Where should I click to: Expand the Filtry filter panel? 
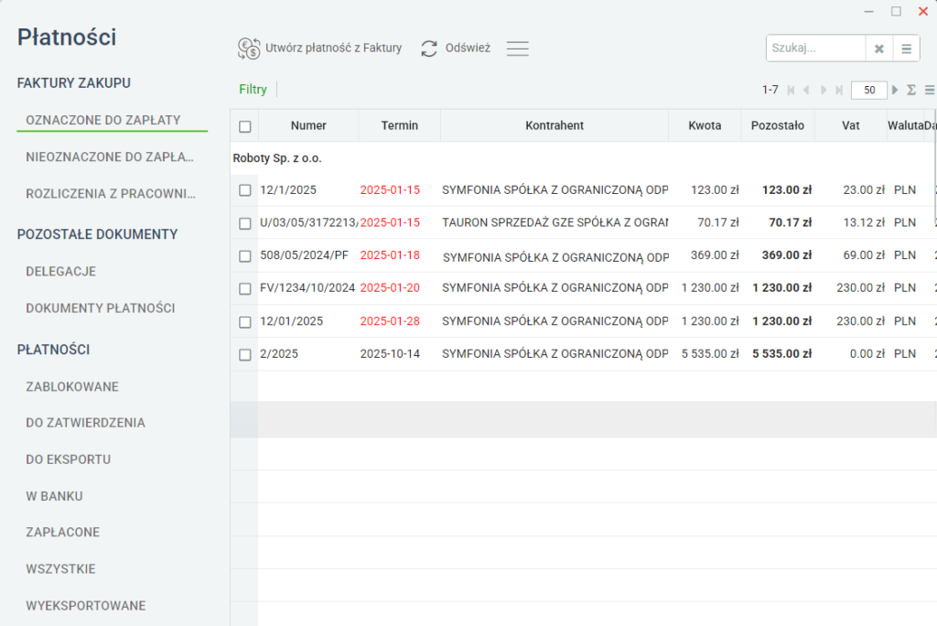253,89
